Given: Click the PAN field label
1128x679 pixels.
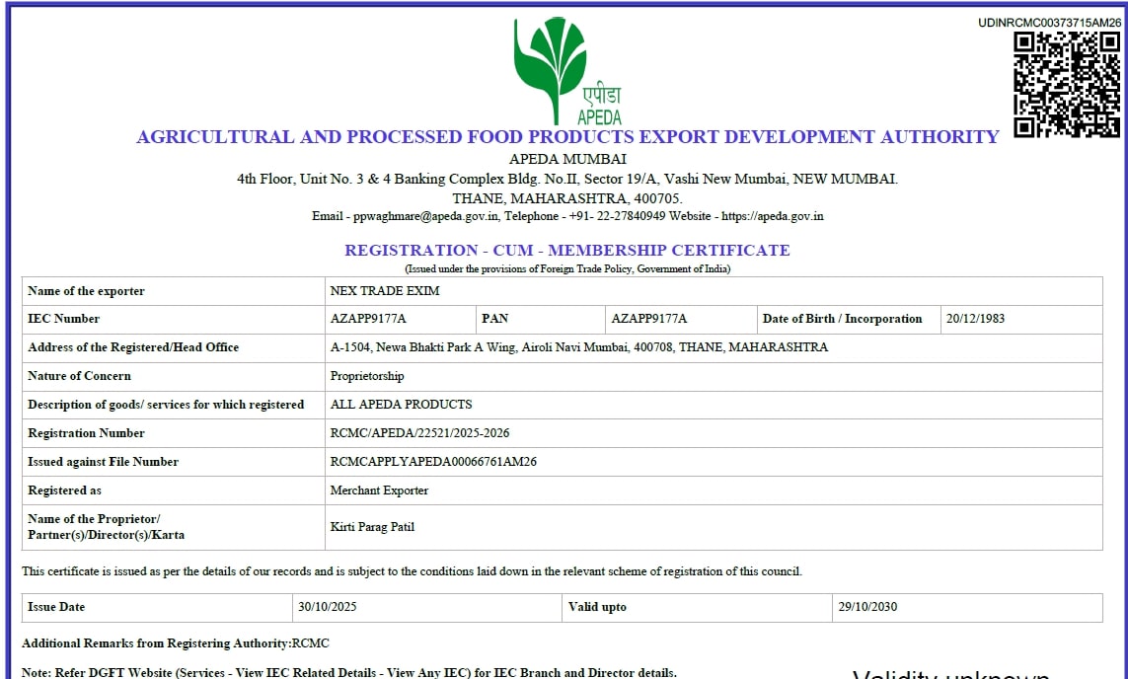Looking at the screenshot, I should pos(494,319).
